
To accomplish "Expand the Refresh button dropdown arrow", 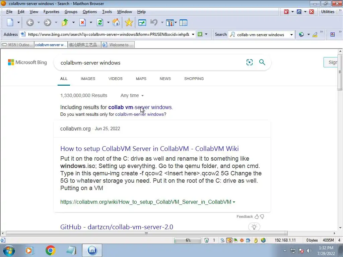I will point(108,22).
